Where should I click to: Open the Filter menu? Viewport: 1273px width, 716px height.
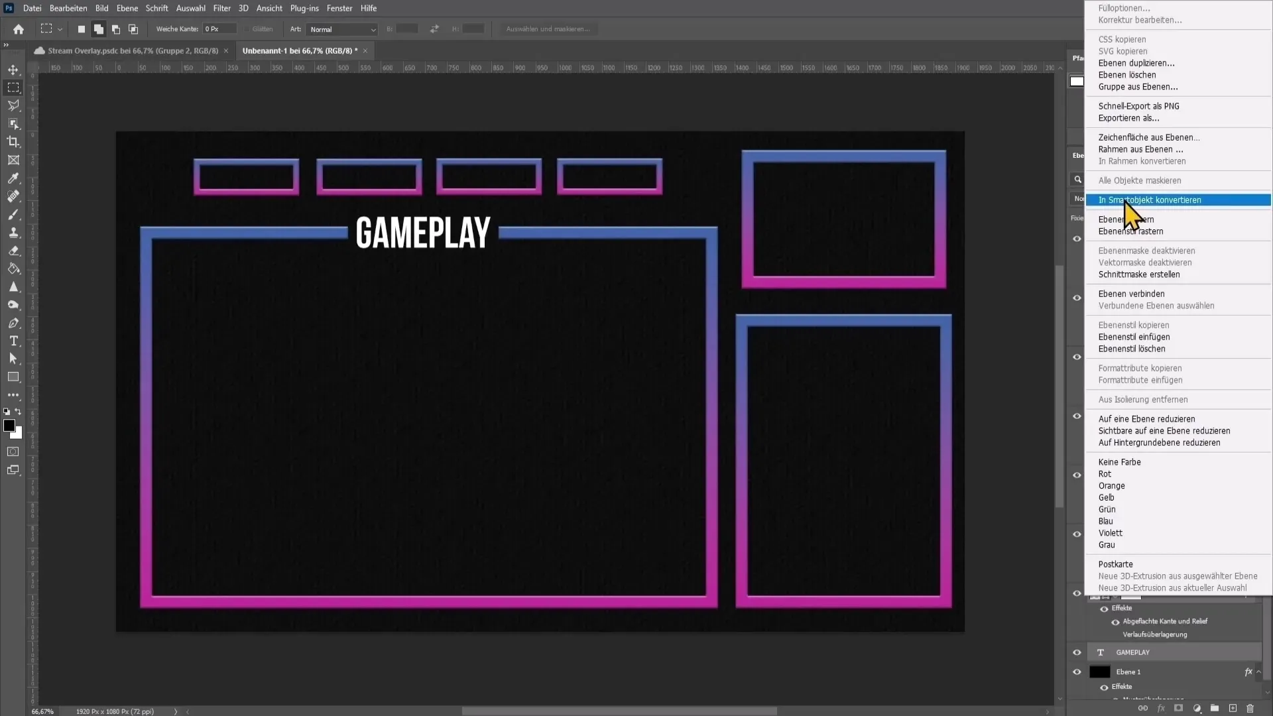coord(221,8)
